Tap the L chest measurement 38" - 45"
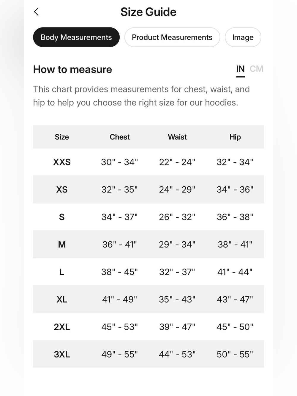Screen dimensions: 297x396 click(119, 272)
